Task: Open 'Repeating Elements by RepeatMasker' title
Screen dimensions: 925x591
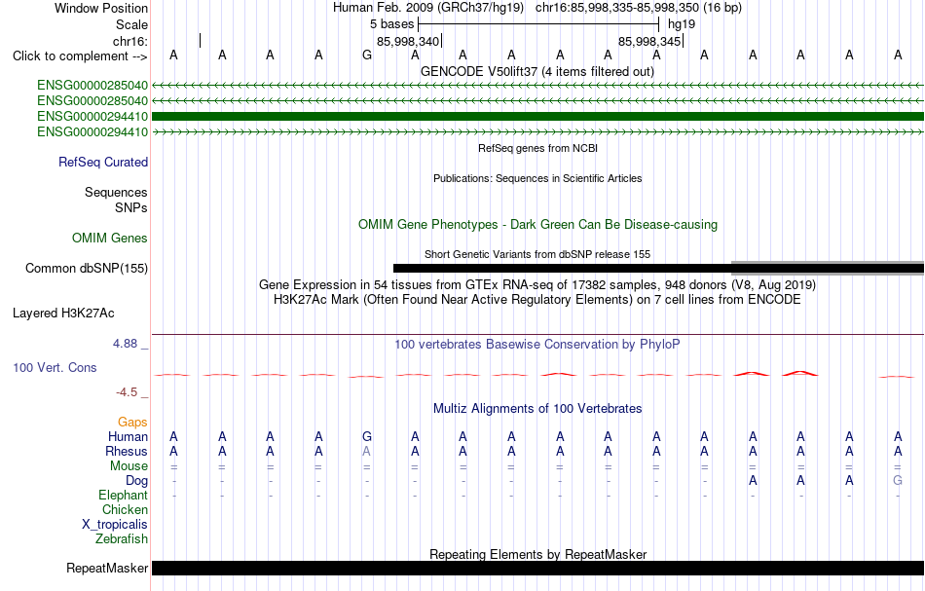Action: coord(538,554)
